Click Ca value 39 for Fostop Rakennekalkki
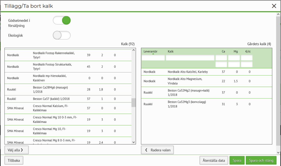Viewport: 281px width, 166px height. click(89, 55)
